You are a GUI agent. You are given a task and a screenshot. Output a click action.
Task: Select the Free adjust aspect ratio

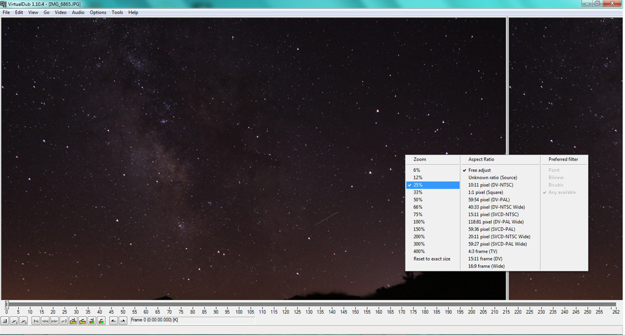tap(501, 170)
